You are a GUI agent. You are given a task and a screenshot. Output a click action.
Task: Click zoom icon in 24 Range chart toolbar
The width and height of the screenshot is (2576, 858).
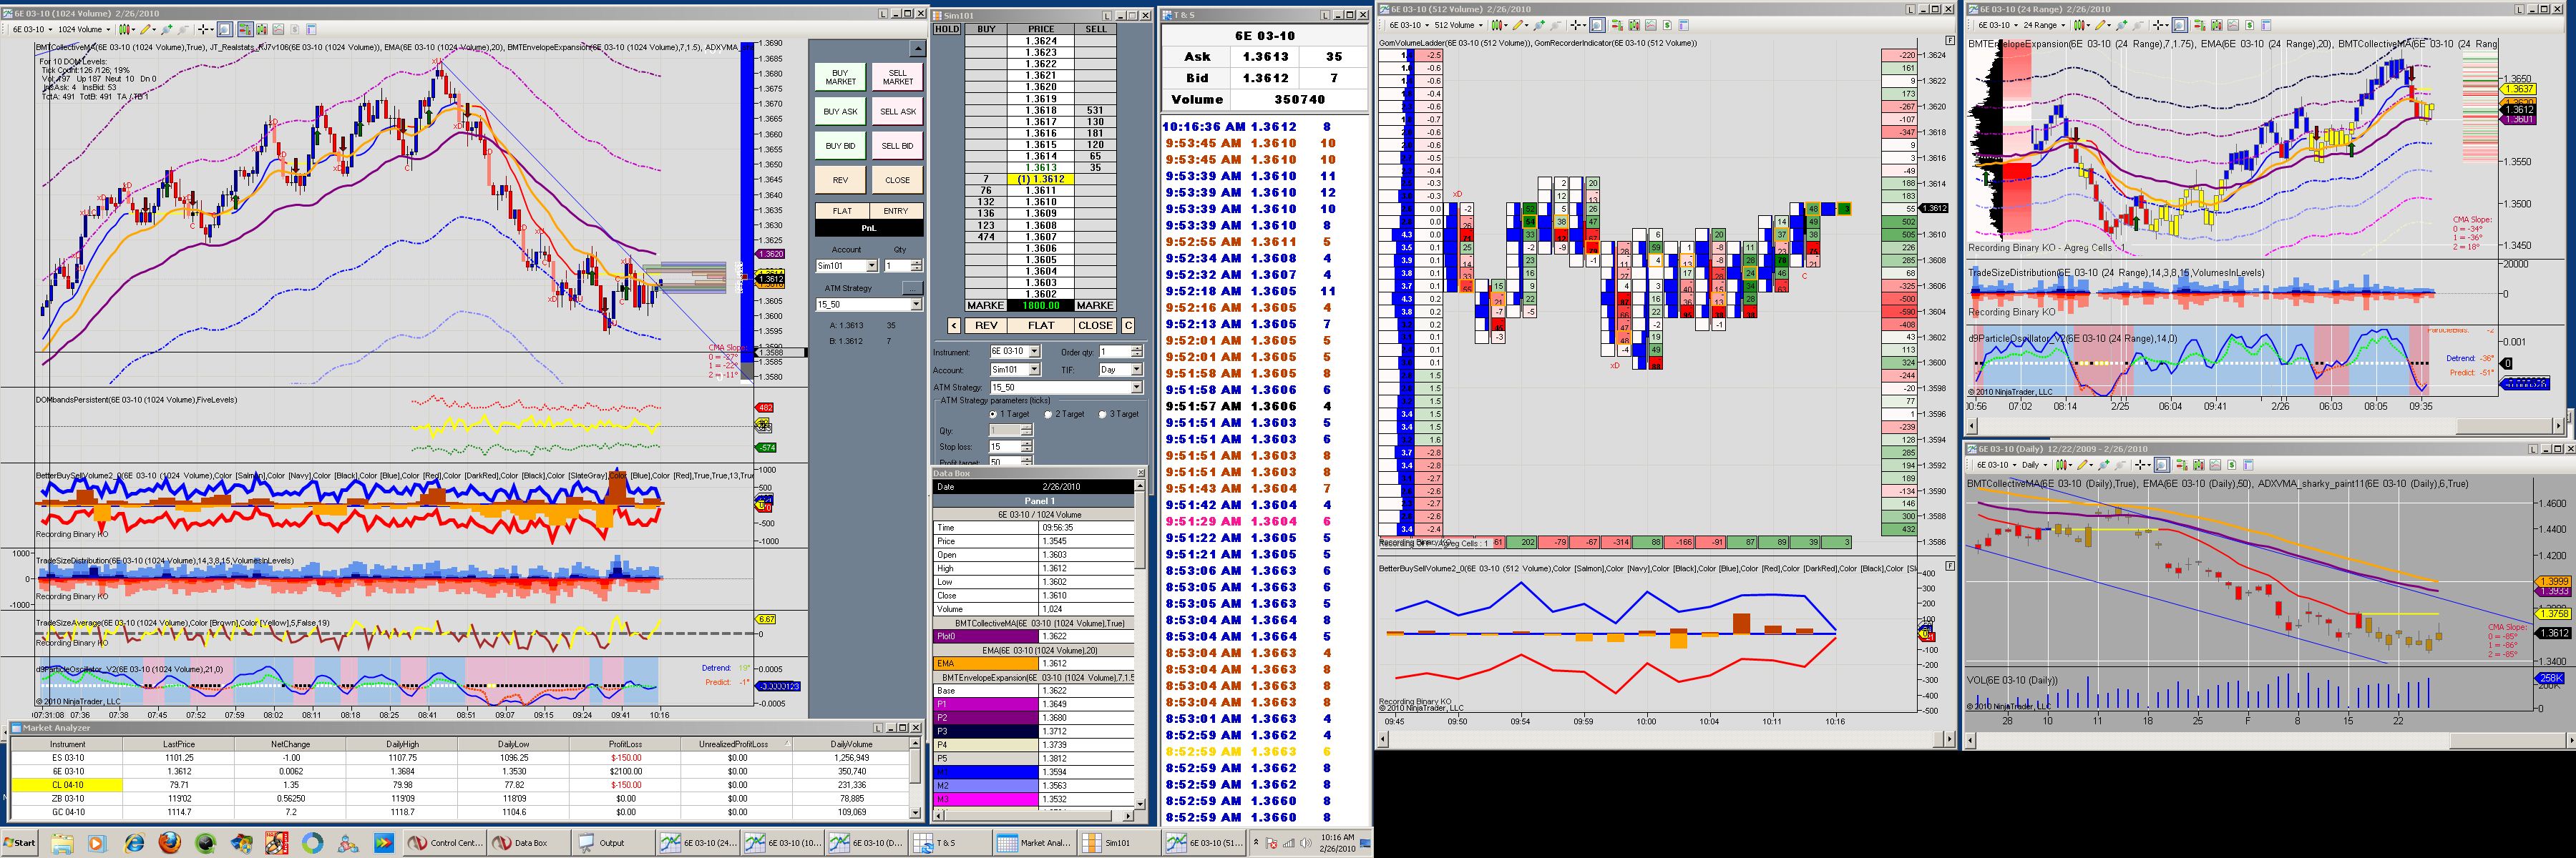(x=2180, y=25)
